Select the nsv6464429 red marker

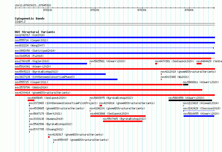(199, 64)
